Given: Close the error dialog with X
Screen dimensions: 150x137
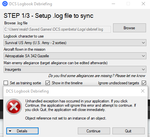Looking at the screenshot, I should click(x=143, y=91).
